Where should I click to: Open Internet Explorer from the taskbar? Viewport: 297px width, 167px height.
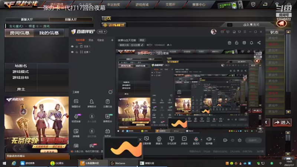point(14,163)
